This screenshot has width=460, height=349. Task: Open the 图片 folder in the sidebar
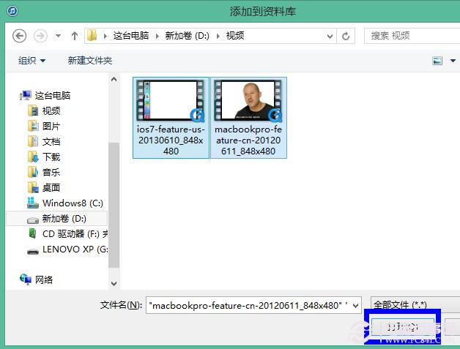pyautogui.click(x=44, y=126)
